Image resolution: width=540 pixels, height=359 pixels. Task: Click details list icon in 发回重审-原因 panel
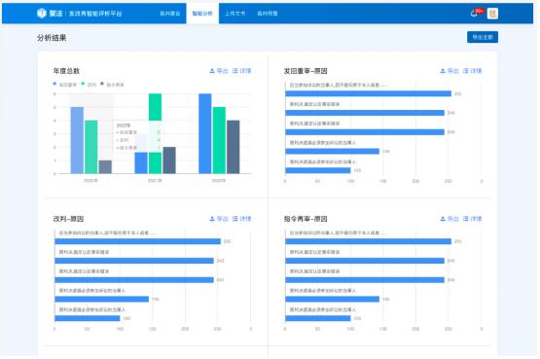pyautogui.click(x=466, y=71)
